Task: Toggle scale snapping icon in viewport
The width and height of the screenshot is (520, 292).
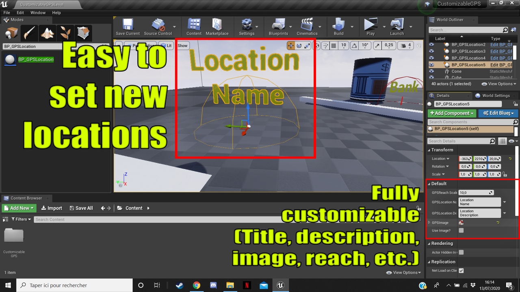Action: 377,45
